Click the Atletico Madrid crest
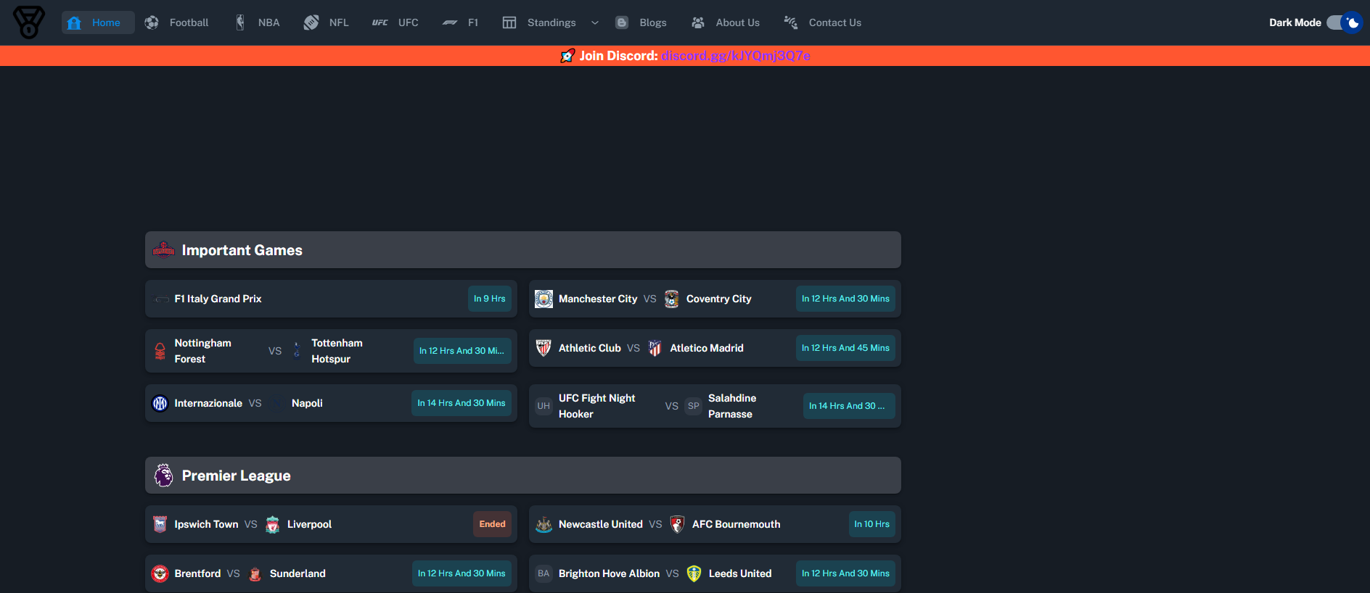Image resolution: width=1370 pixels, height=593 pixels. [655, 348]
